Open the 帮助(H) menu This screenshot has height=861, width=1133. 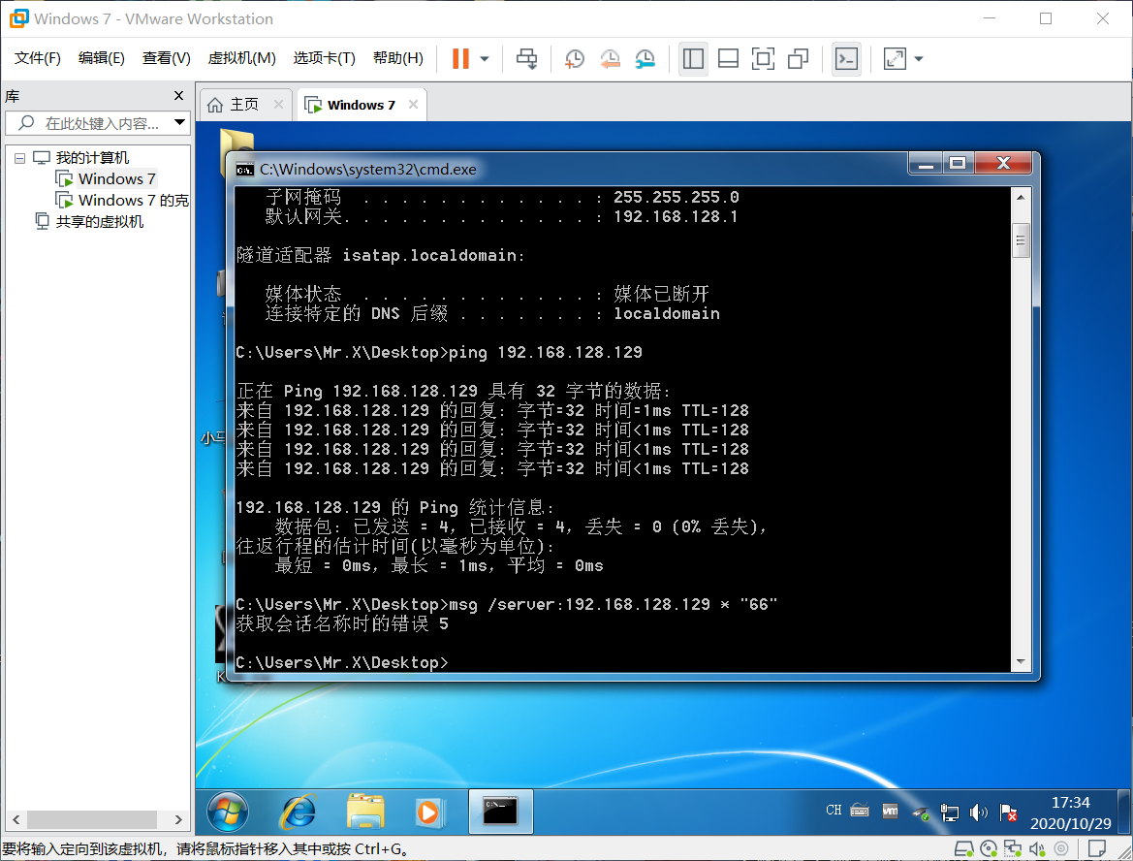tap(398, 58)
